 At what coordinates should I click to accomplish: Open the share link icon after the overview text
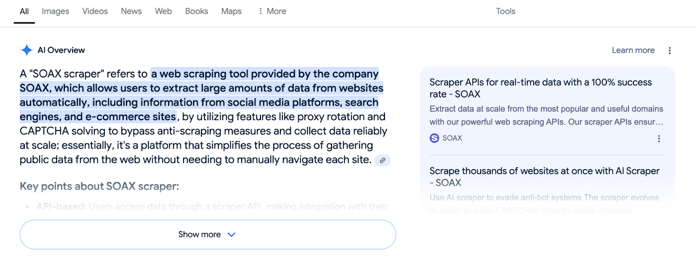click(382, 160)
